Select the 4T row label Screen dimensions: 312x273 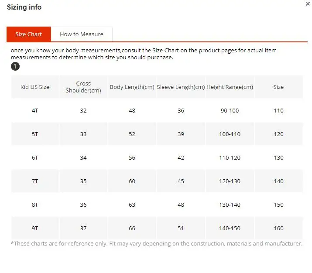pyautogui.click(x=35, y=111)
